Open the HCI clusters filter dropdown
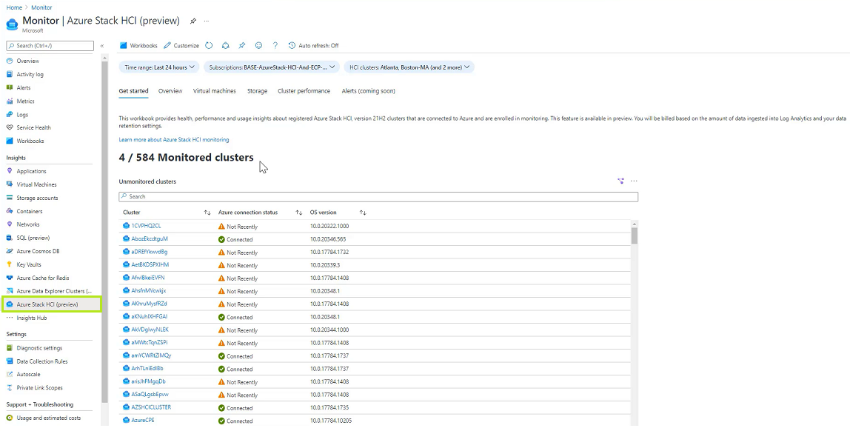Image resolution: width=850 pixels, height=431 pixels. tap(409, 67)
